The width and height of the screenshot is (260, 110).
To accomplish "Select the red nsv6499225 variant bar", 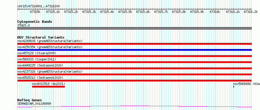I will coord(135,68).
